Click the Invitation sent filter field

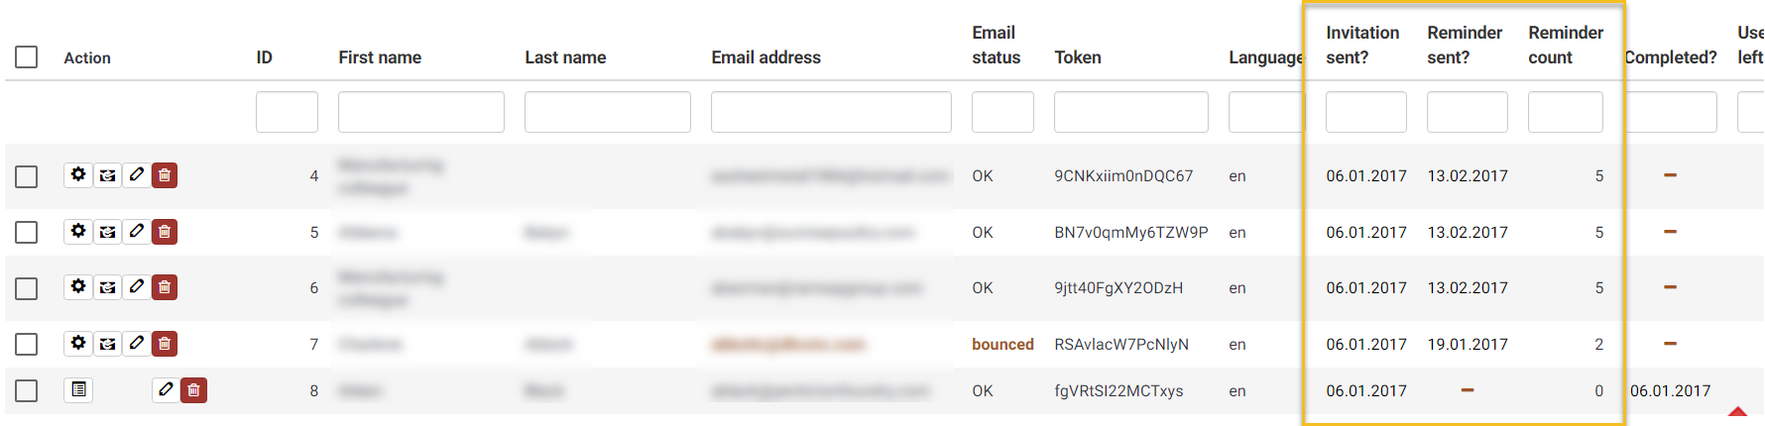point(1366,112)
